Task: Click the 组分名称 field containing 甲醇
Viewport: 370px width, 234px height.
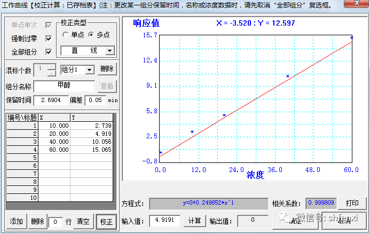Action: pos(67,85)
